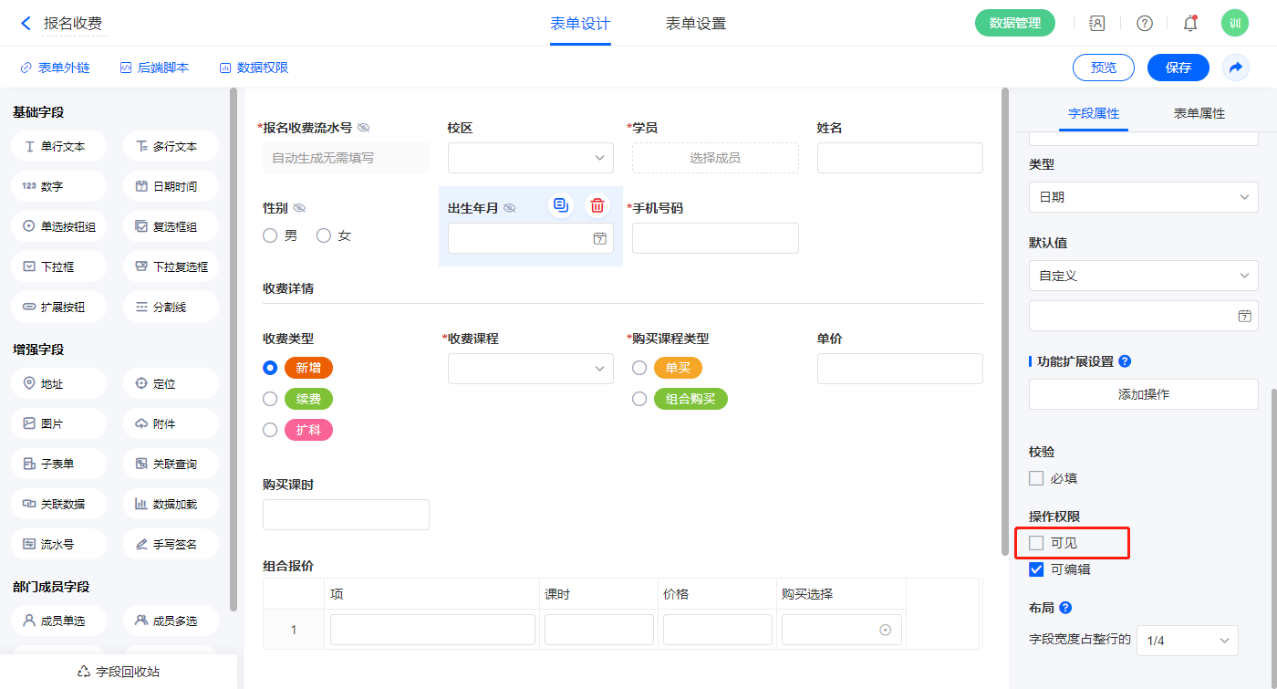Click the back arrow beside 报名收费

[x=26, y=24]
